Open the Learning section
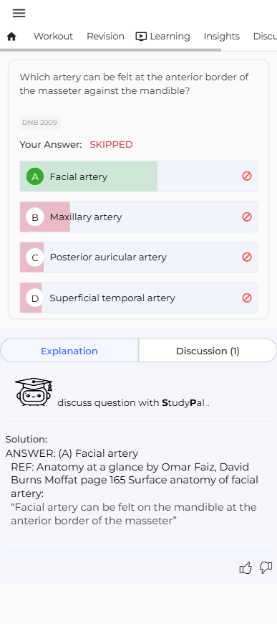 pyautogui.click(x=163, y=37)
